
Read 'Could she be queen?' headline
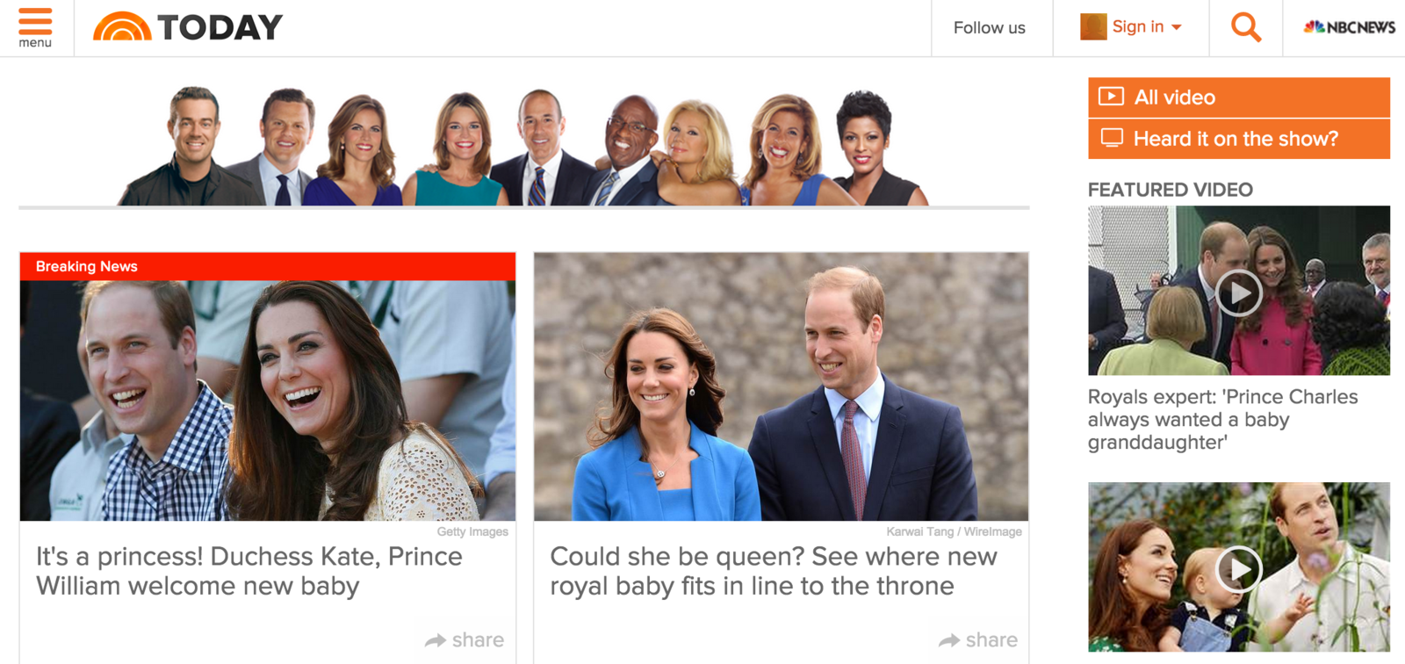pyautogui.click(x=774, y=571)
